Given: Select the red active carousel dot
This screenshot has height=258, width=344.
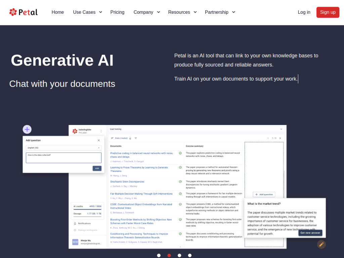Looking at the screenshot, I should tap(169, 255).
